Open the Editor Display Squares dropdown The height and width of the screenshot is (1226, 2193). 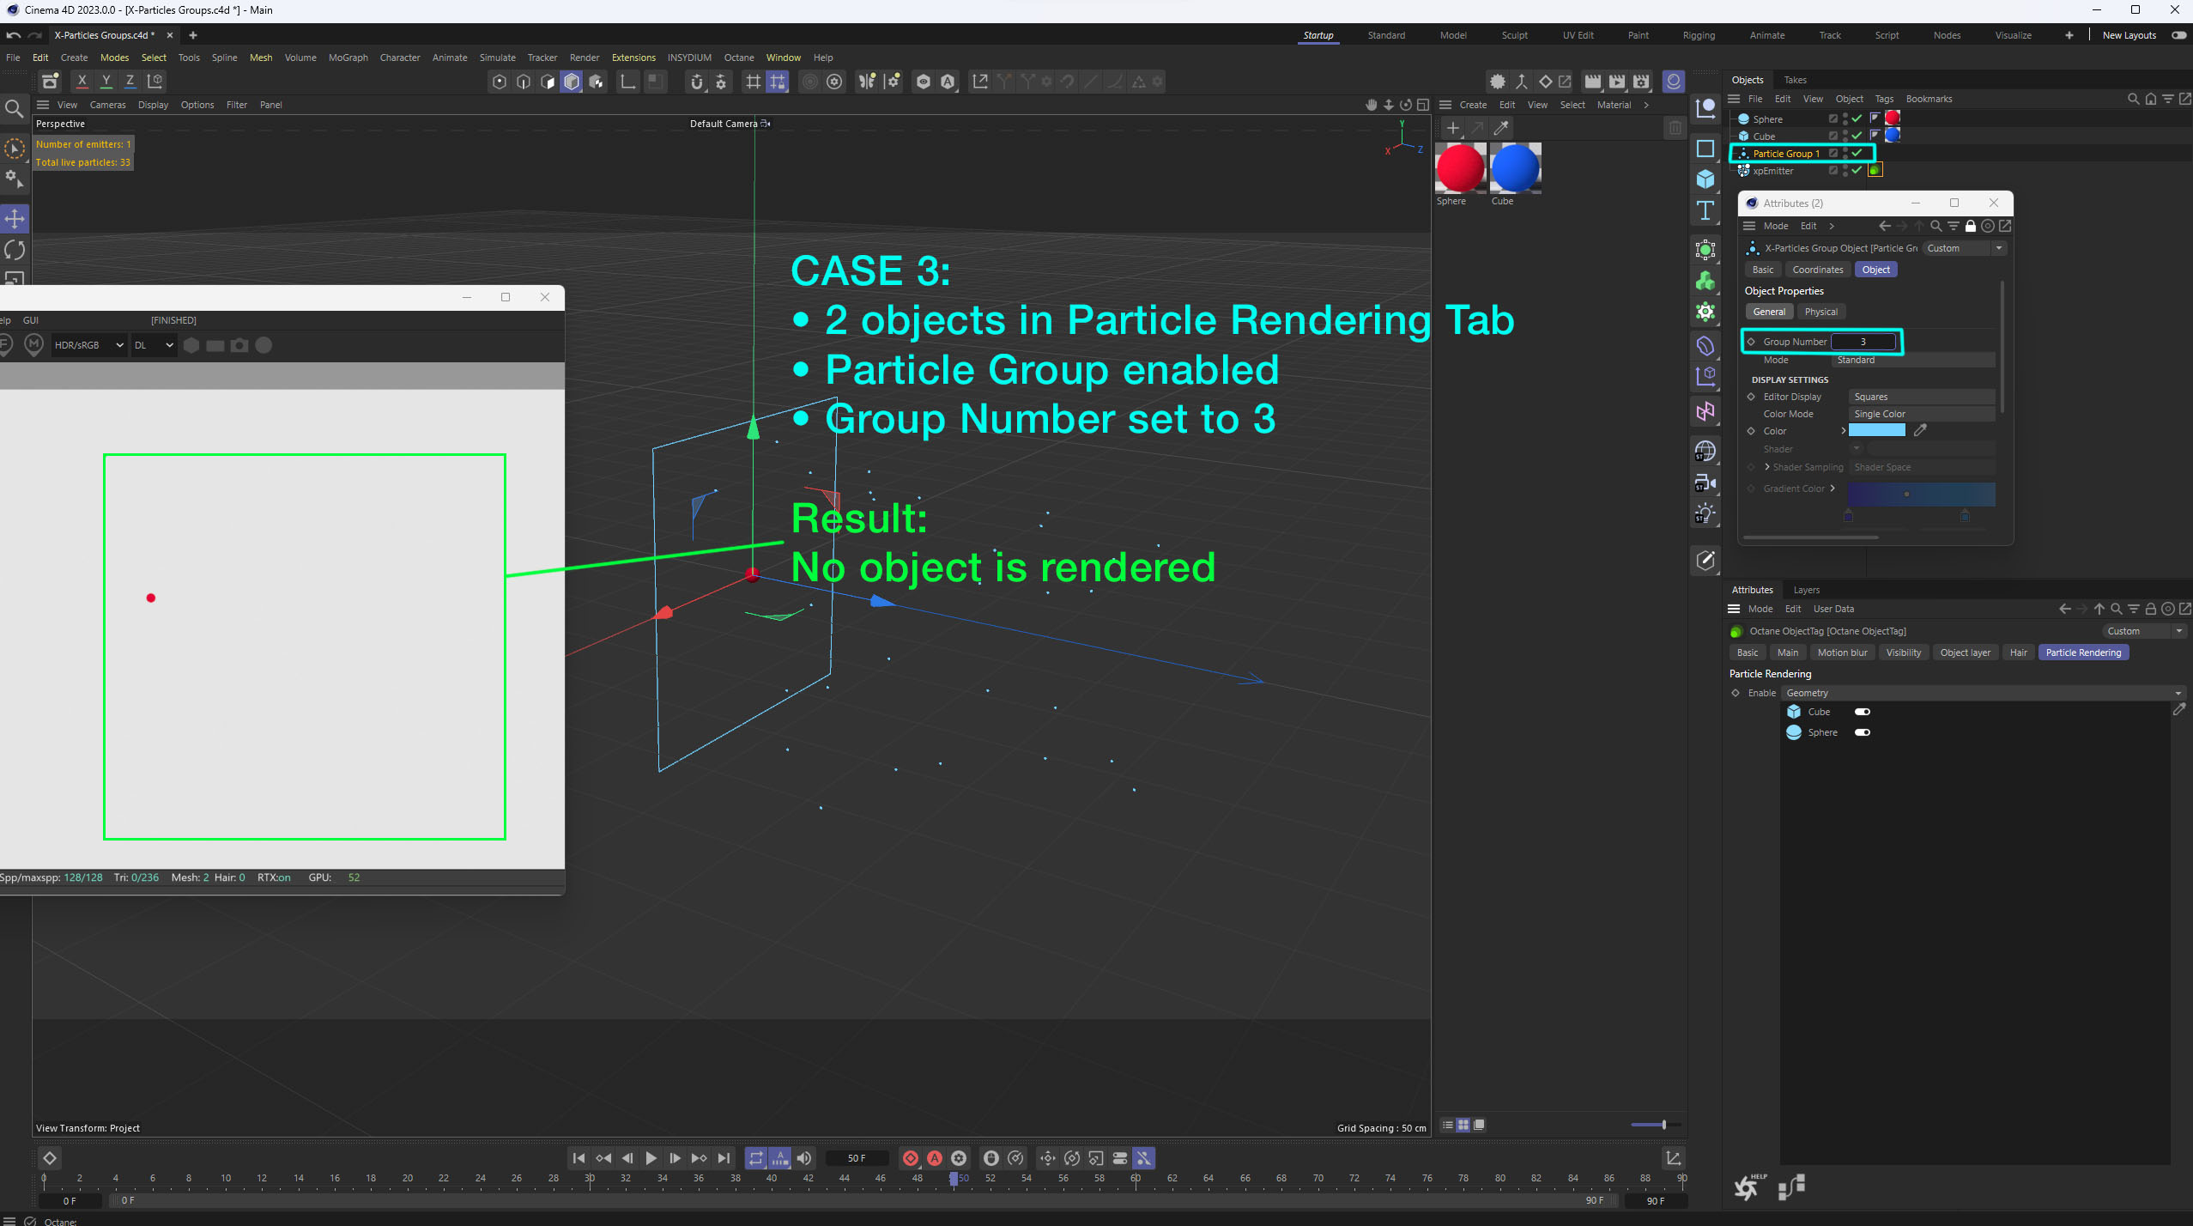(1921, 397)
